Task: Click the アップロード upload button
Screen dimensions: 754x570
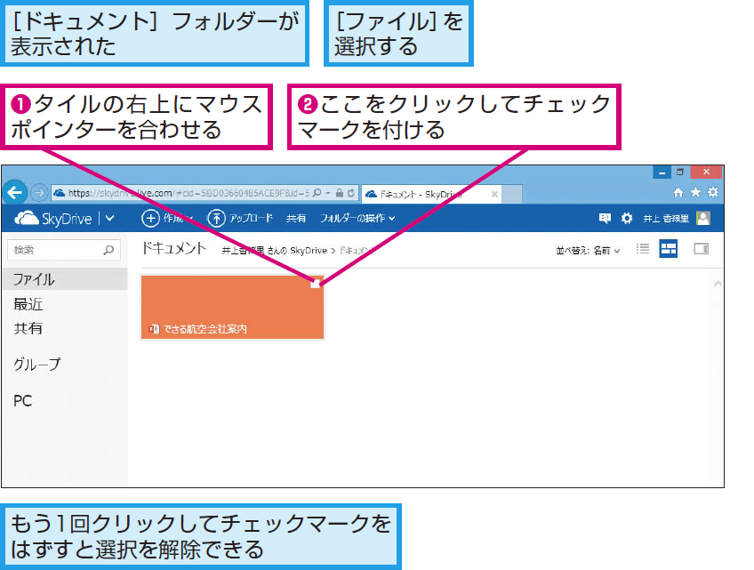Action: (x=240, y=218)
